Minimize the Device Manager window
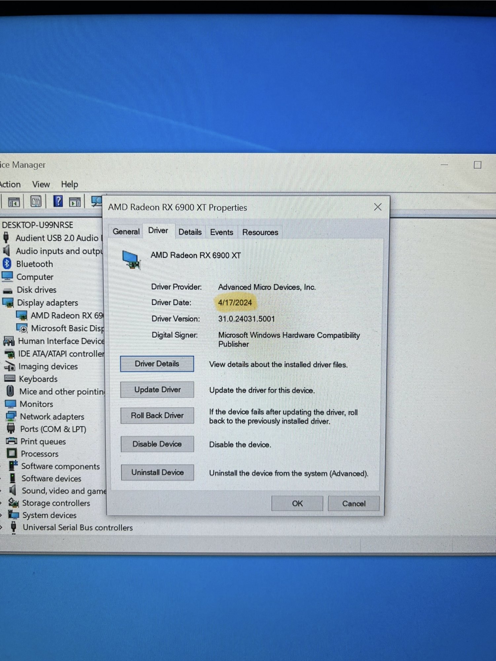The image size is (496, 661). click(445, 164)
